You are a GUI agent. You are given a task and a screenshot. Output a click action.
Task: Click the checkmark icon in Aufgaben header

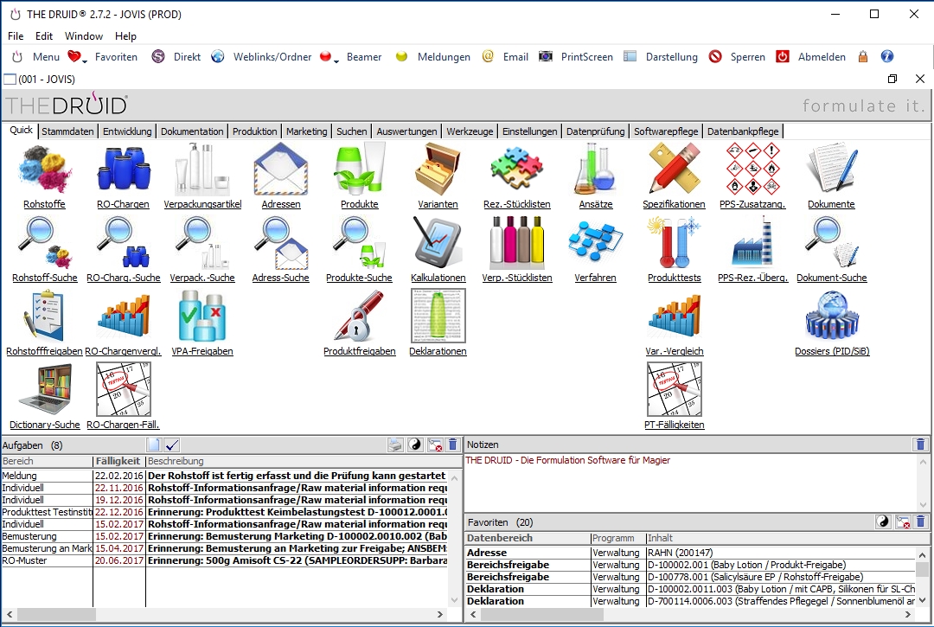coord(171,445)
